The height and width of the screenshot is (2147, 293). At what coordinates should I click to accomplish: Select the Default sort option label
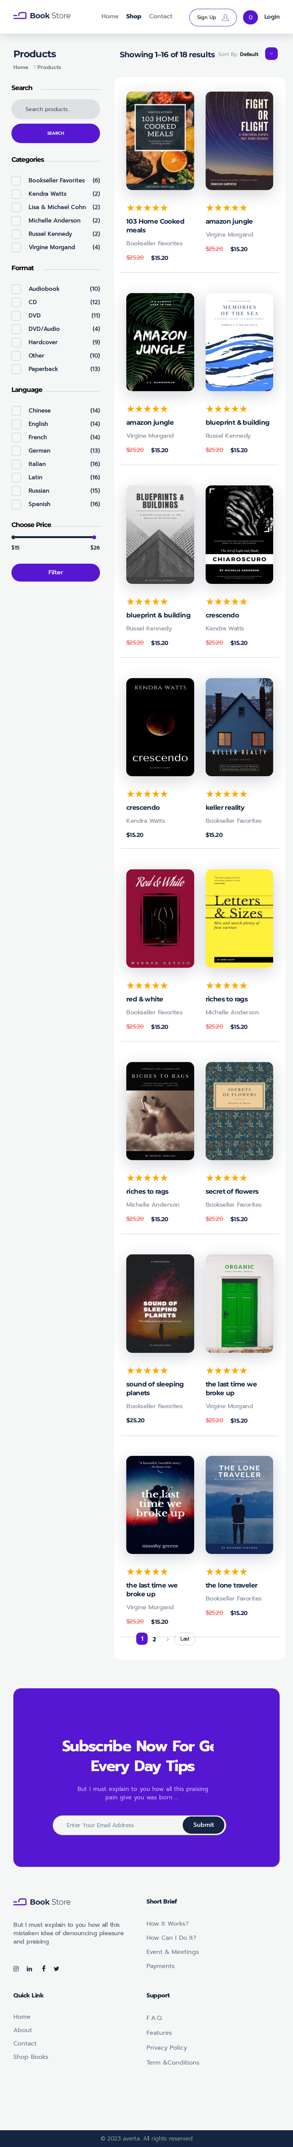click(x=249, y=54)
